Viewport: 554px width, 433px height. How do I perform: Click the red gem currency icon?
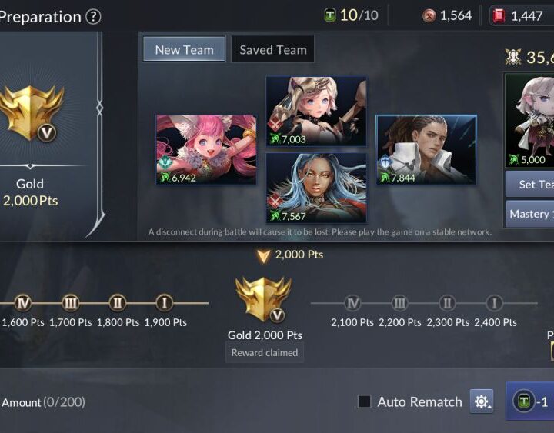pyautogui.click(x=499, y=16)
